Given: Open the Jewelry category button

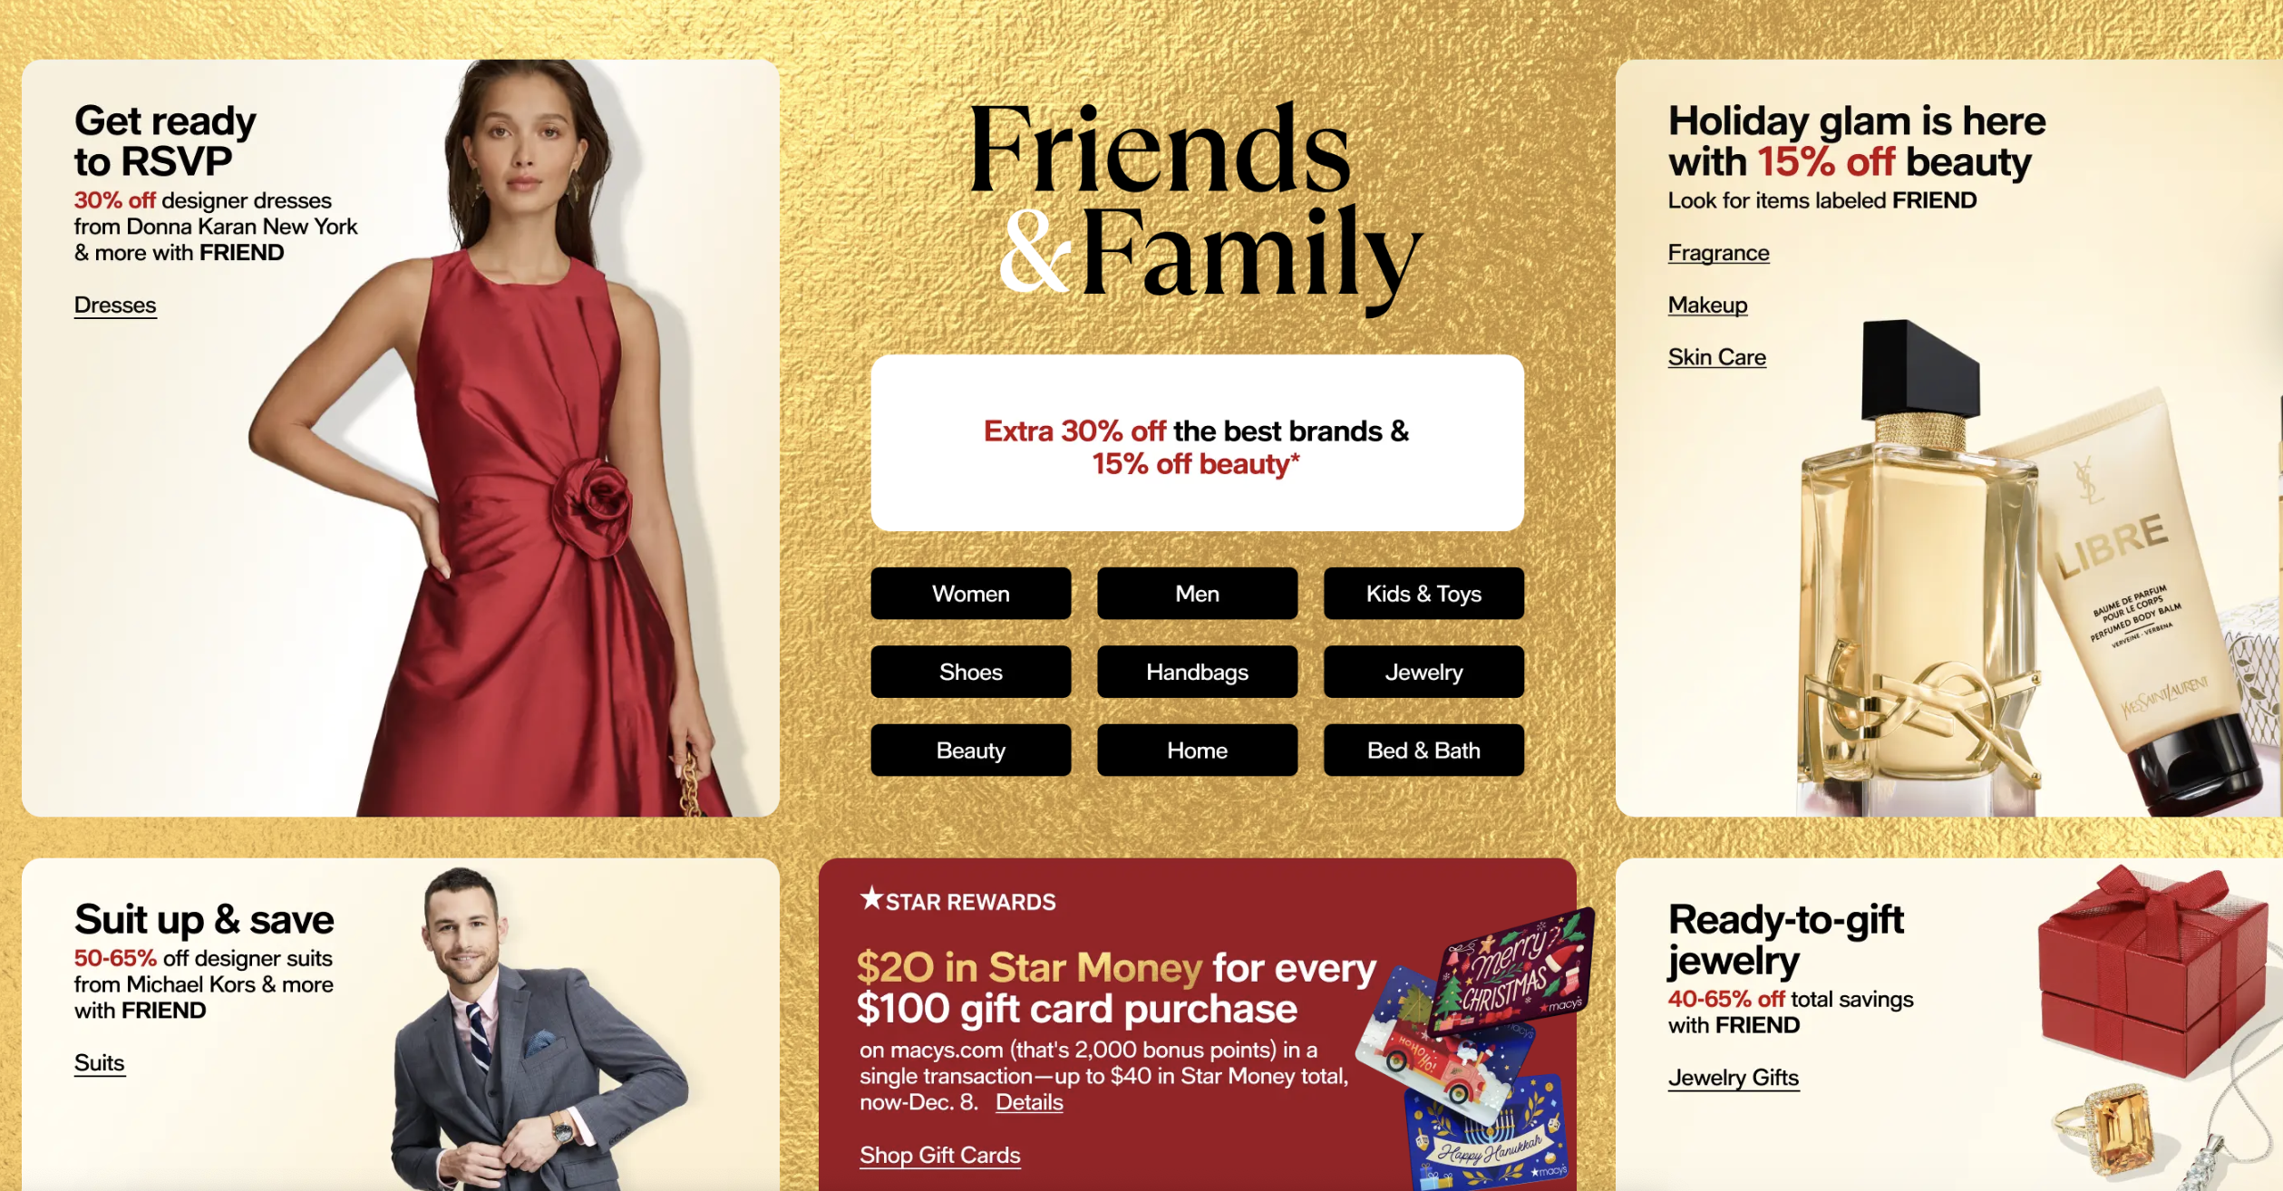Looking at the screenshot, I should pos(1423,672).
